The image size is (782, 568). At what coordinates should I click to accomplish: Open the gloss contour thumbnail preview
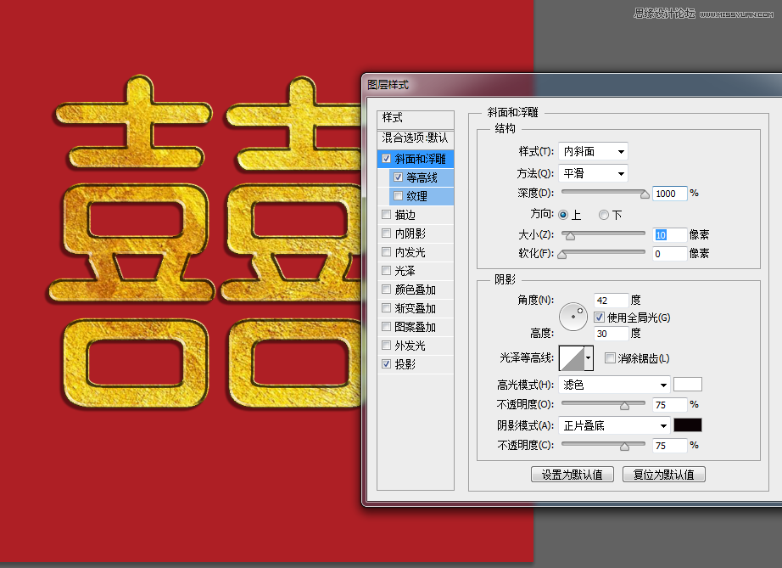[x=572, y=358]
